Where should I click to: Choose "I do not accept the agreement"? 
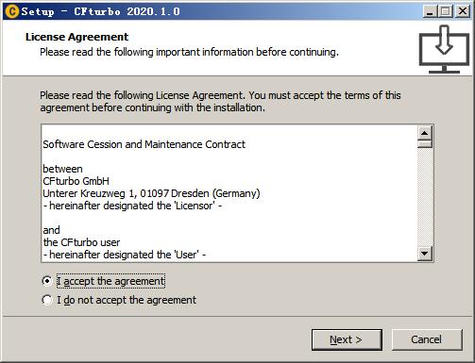(x=47, y=300)
